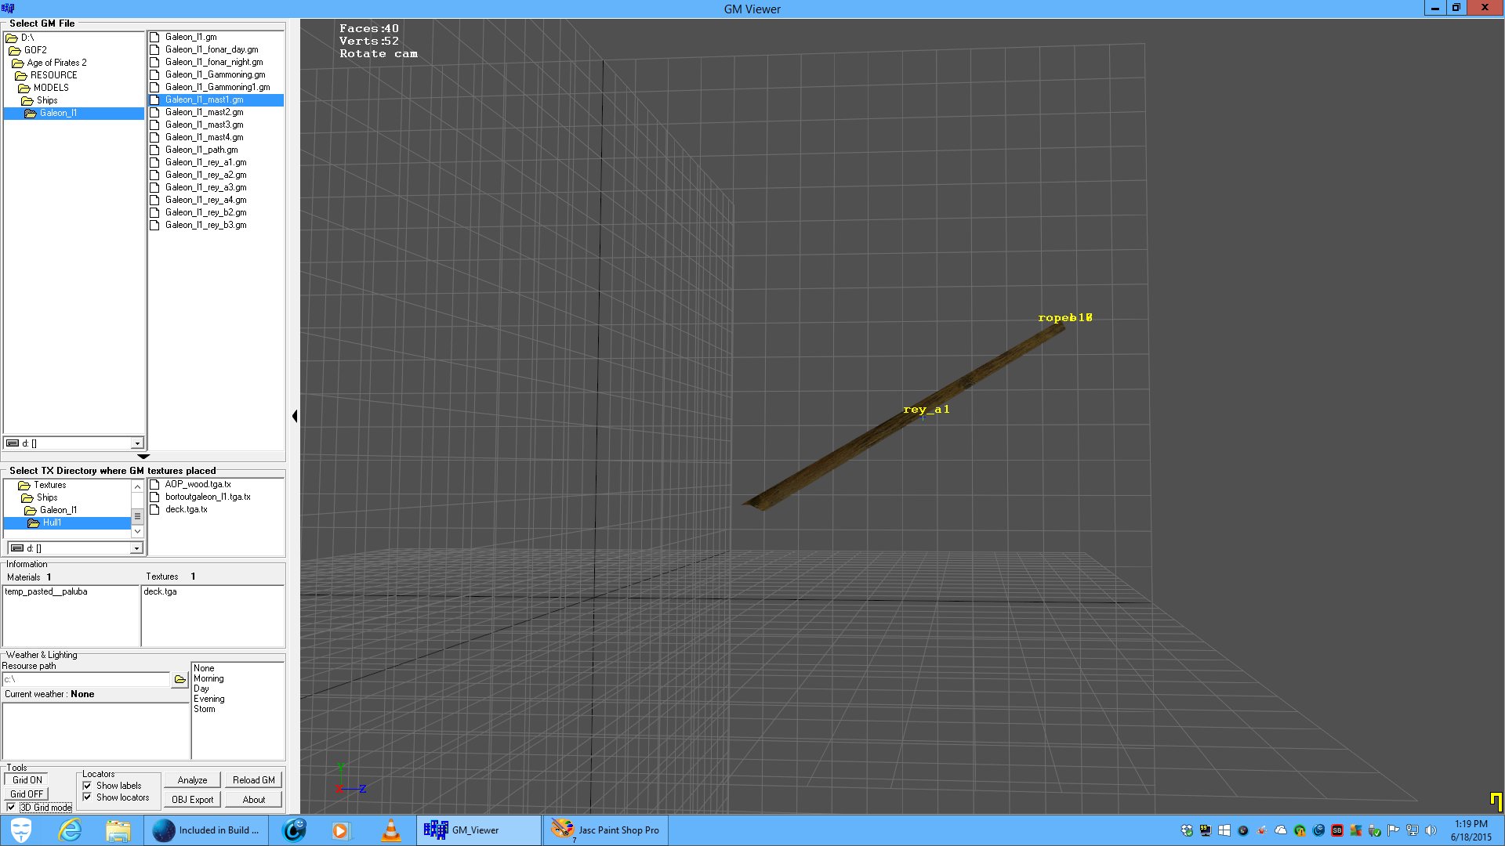The image size is (1505, 846).
Task: Collapse the left panel with the black arrow
Action: (295, 416)
